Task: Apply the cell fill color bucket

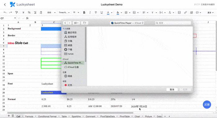Action: click(118, 13)
